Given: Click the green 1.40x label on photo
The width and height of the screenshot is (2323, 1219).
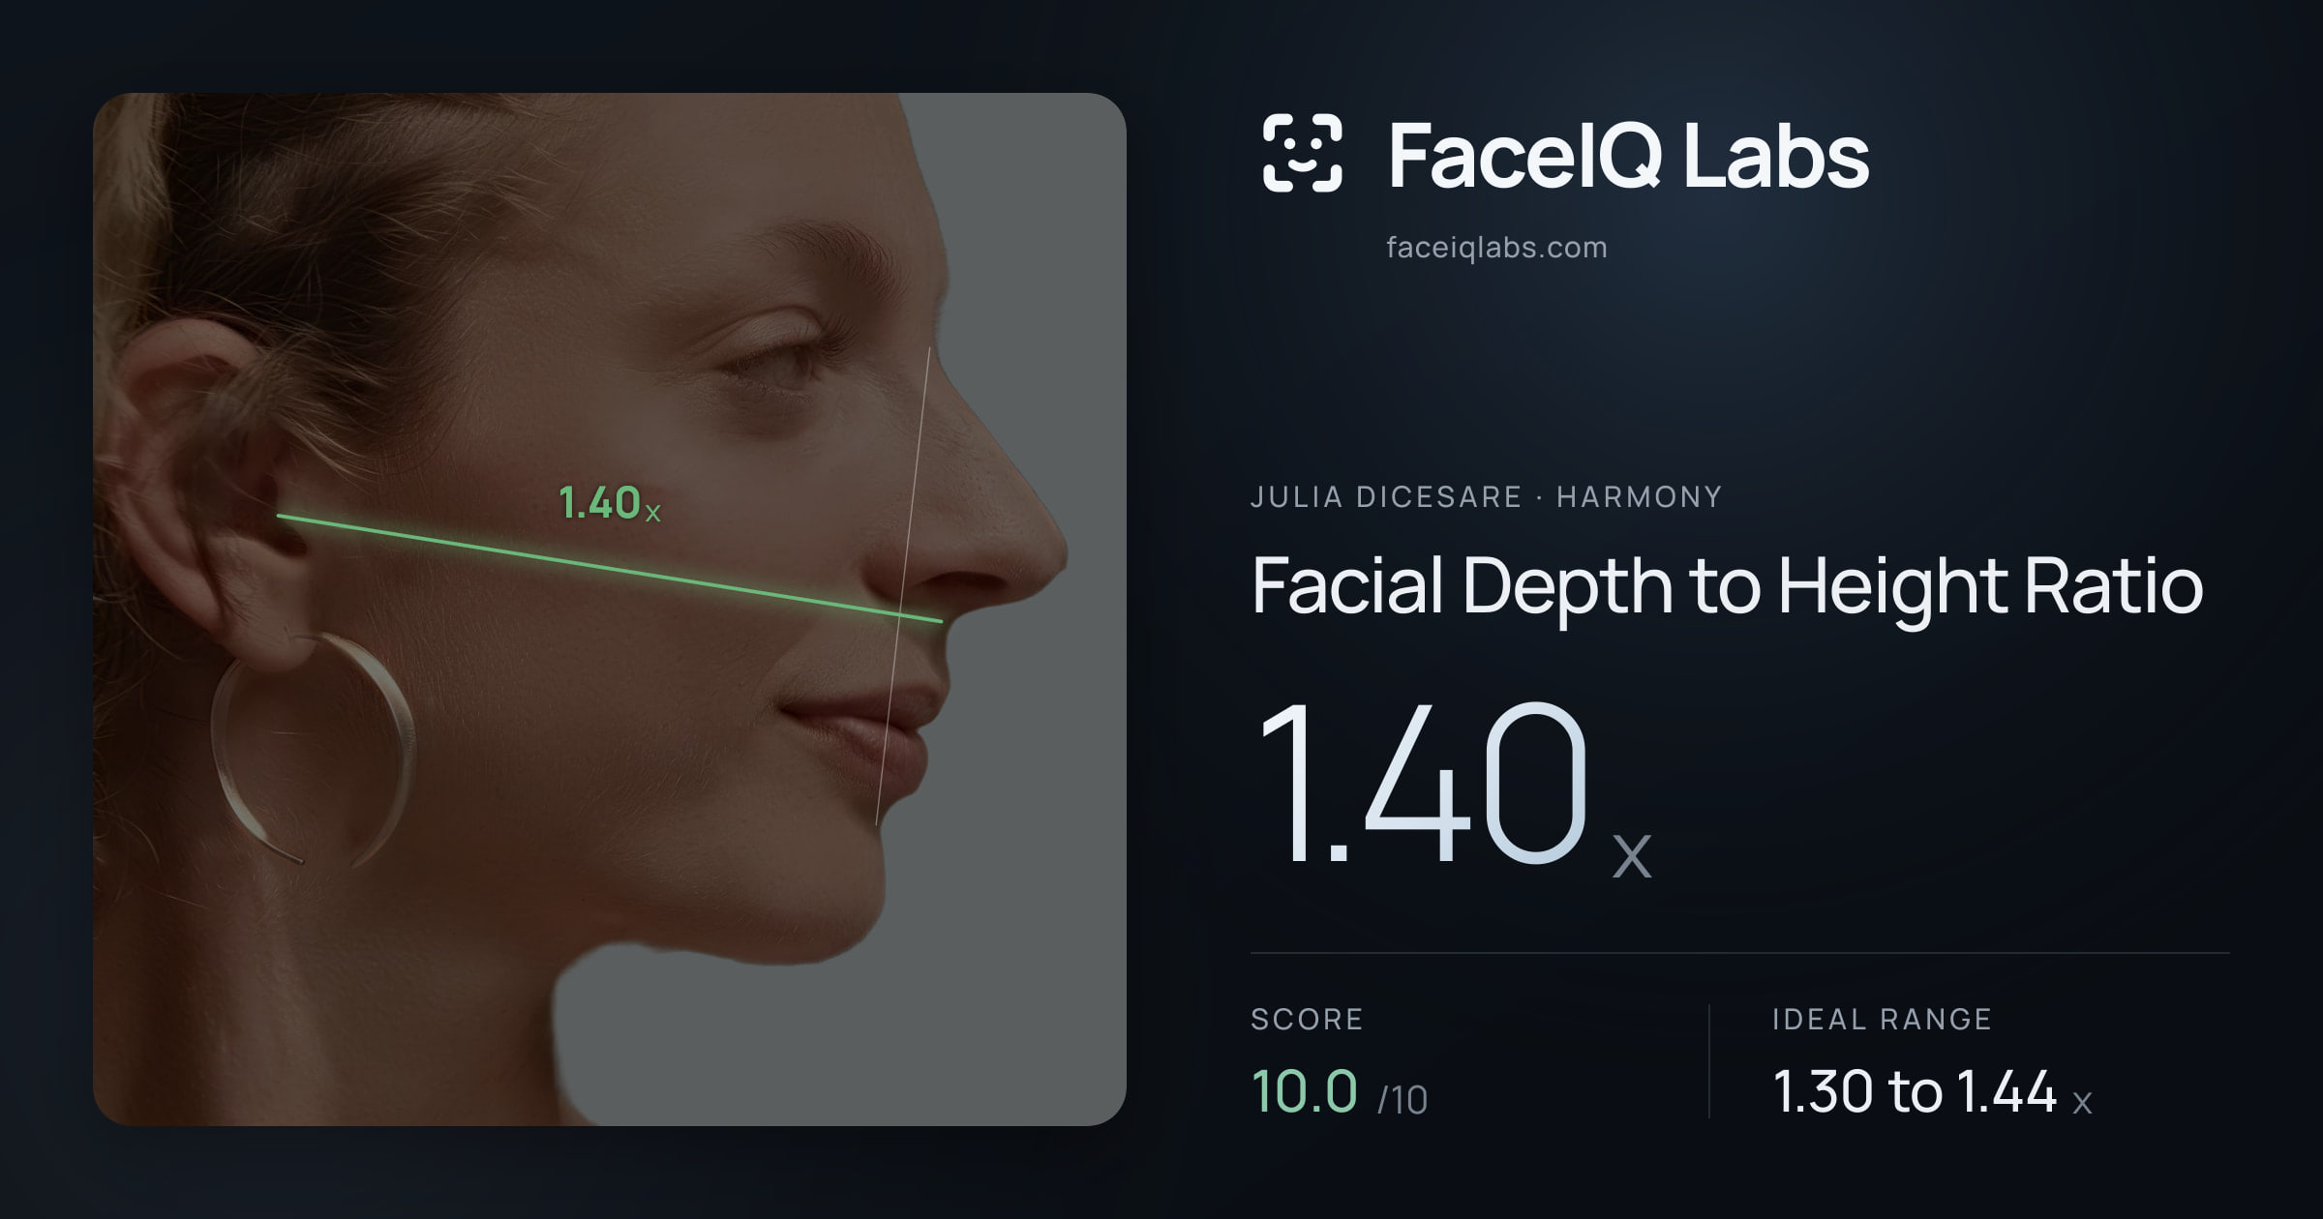Looking at the screenshot, I should point(610,503).
